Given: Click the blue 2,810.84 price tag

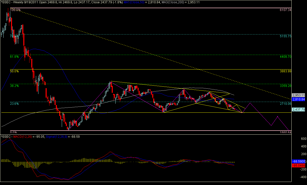Looking at the screenshot, I should [298, 99].
